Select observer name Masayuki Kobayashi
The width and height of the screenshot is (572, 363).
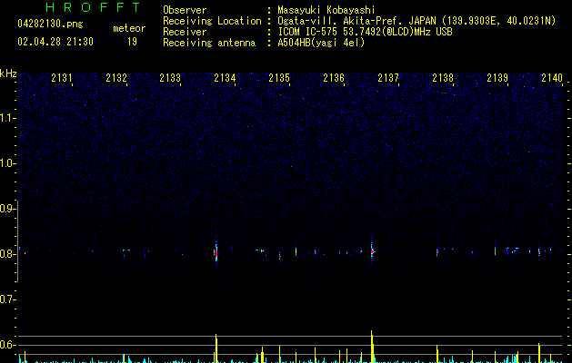326,10
